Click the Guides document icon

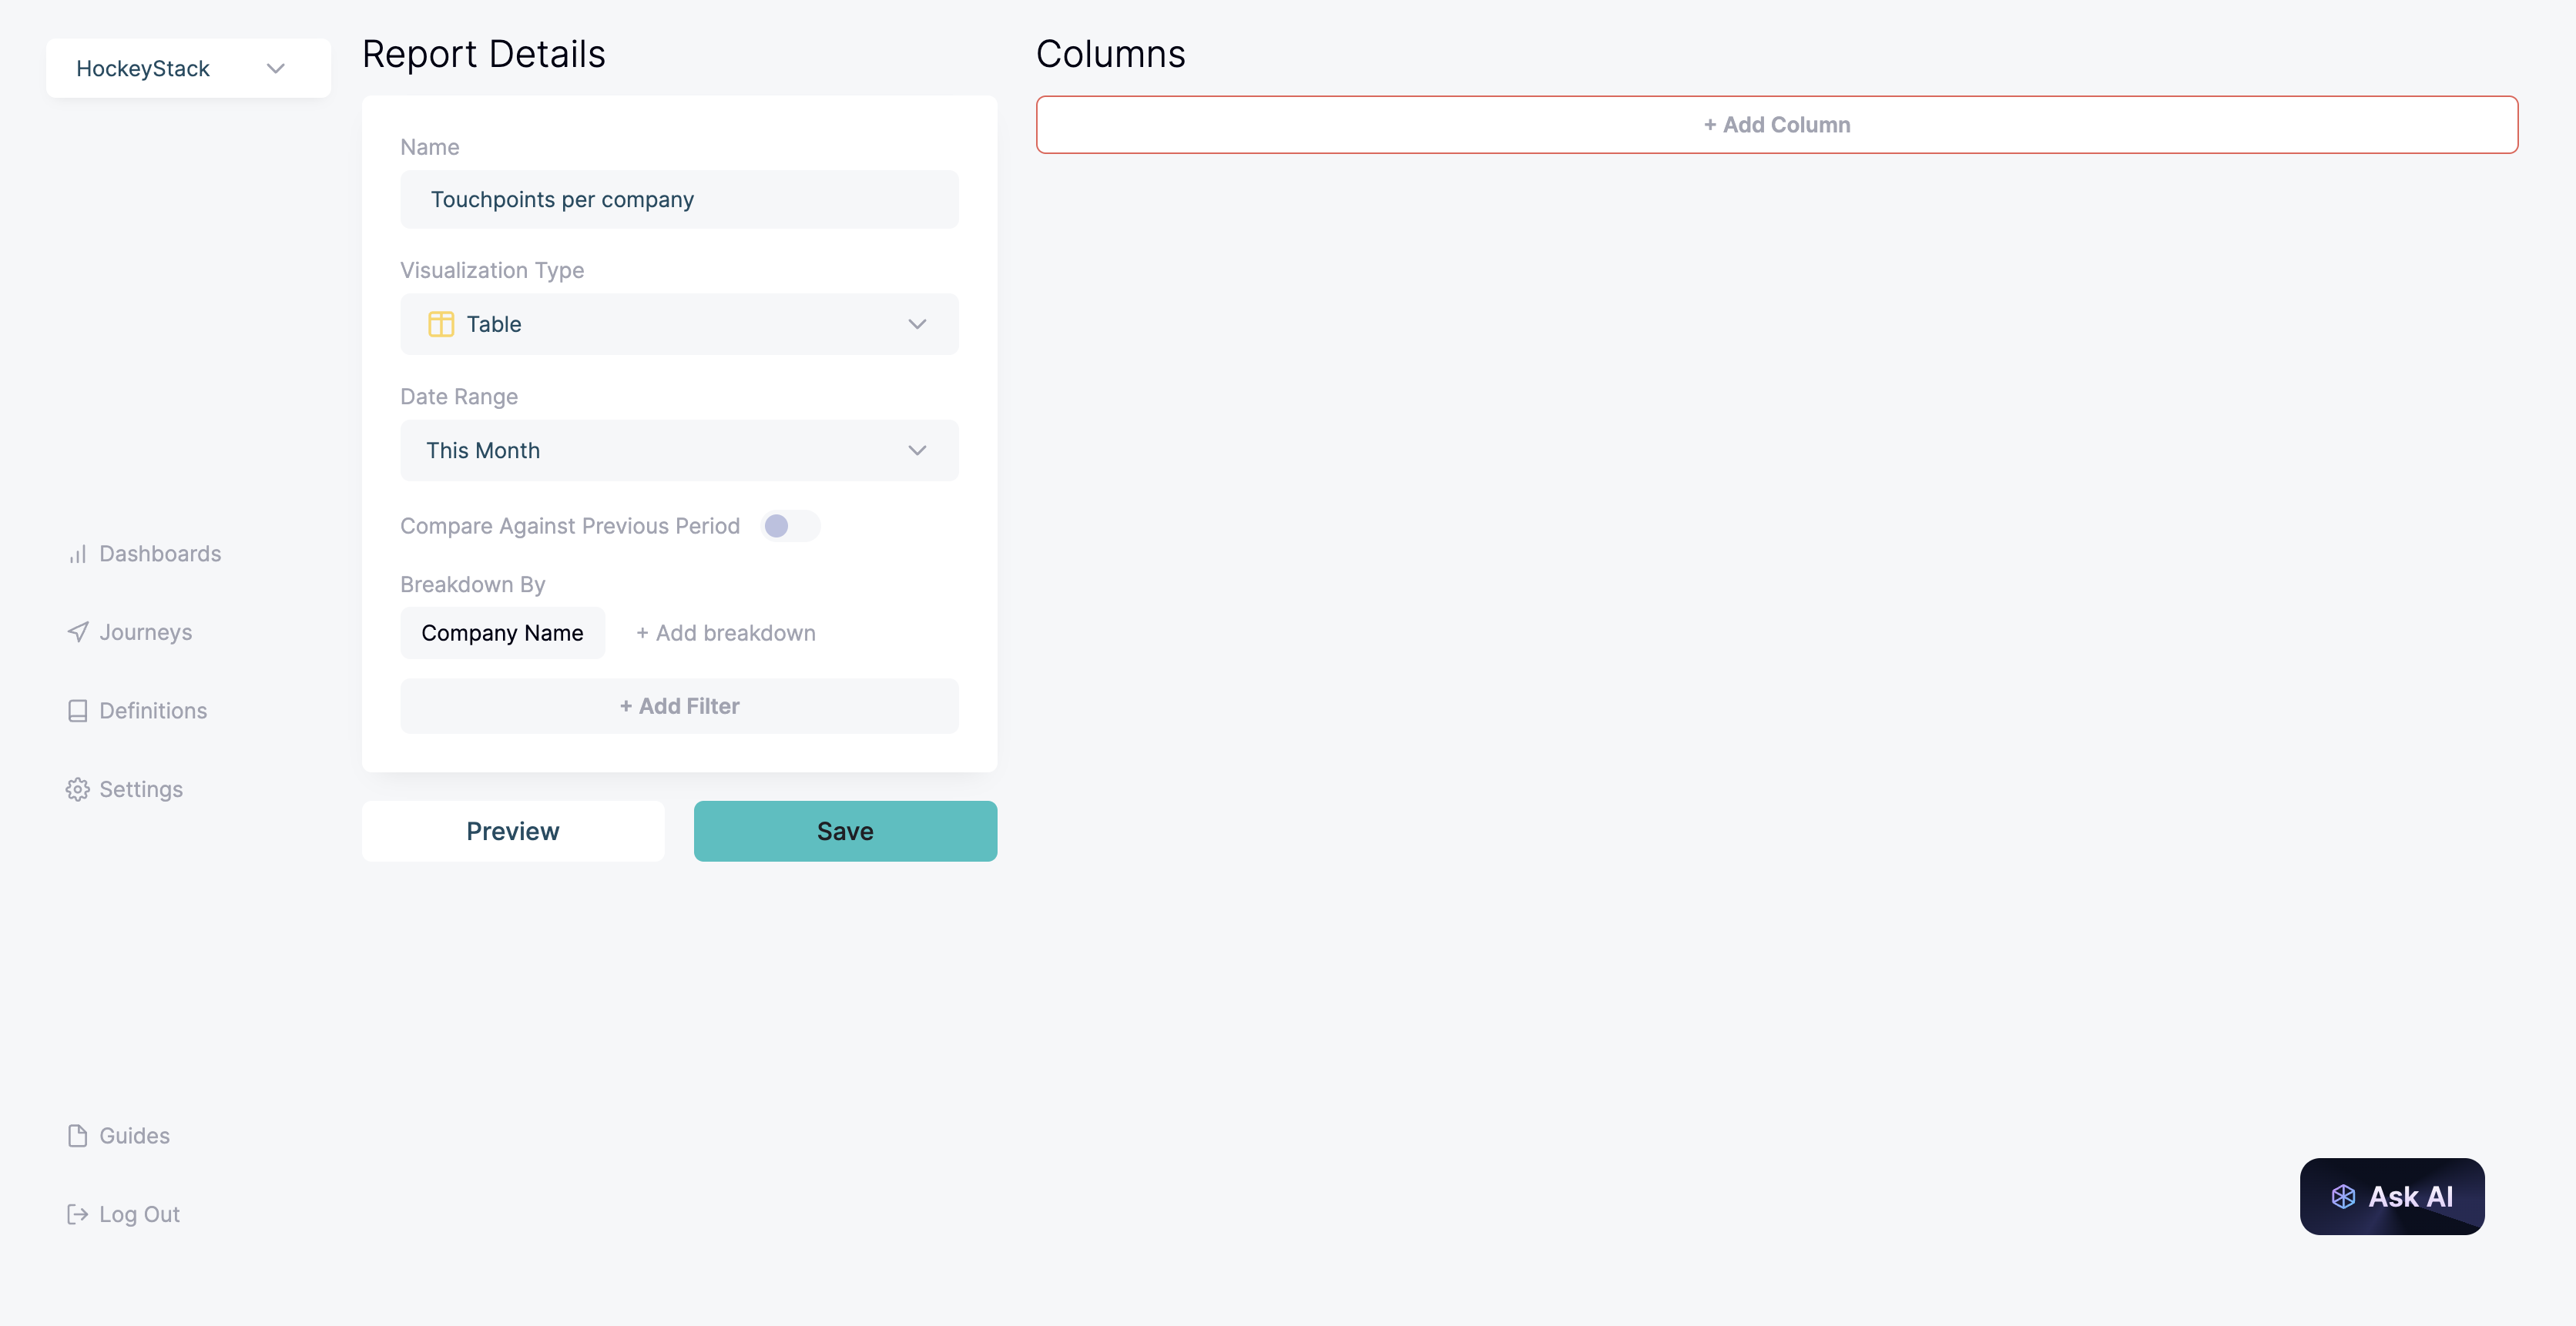(x=78, y=1135)
